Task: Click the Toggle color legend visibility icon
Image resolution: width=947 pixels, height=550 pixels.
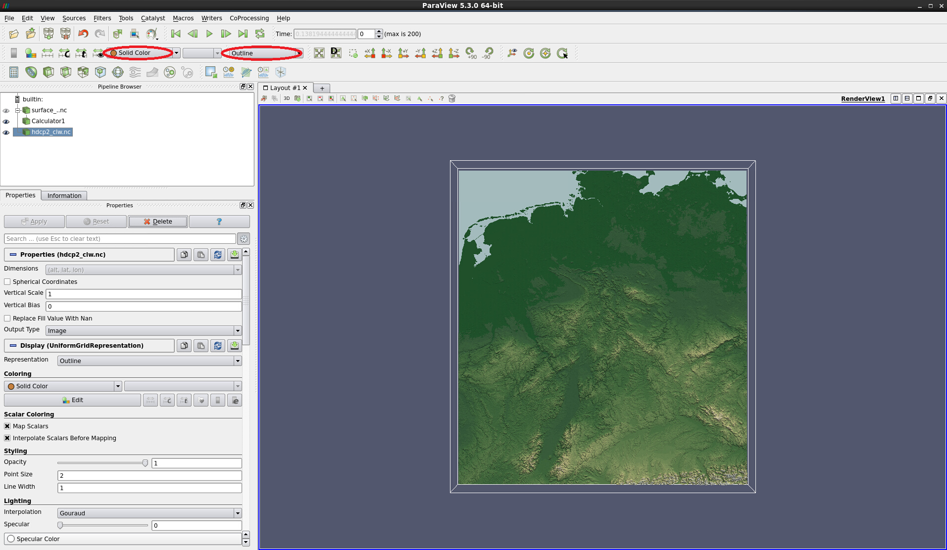Action: pos(14,53)
